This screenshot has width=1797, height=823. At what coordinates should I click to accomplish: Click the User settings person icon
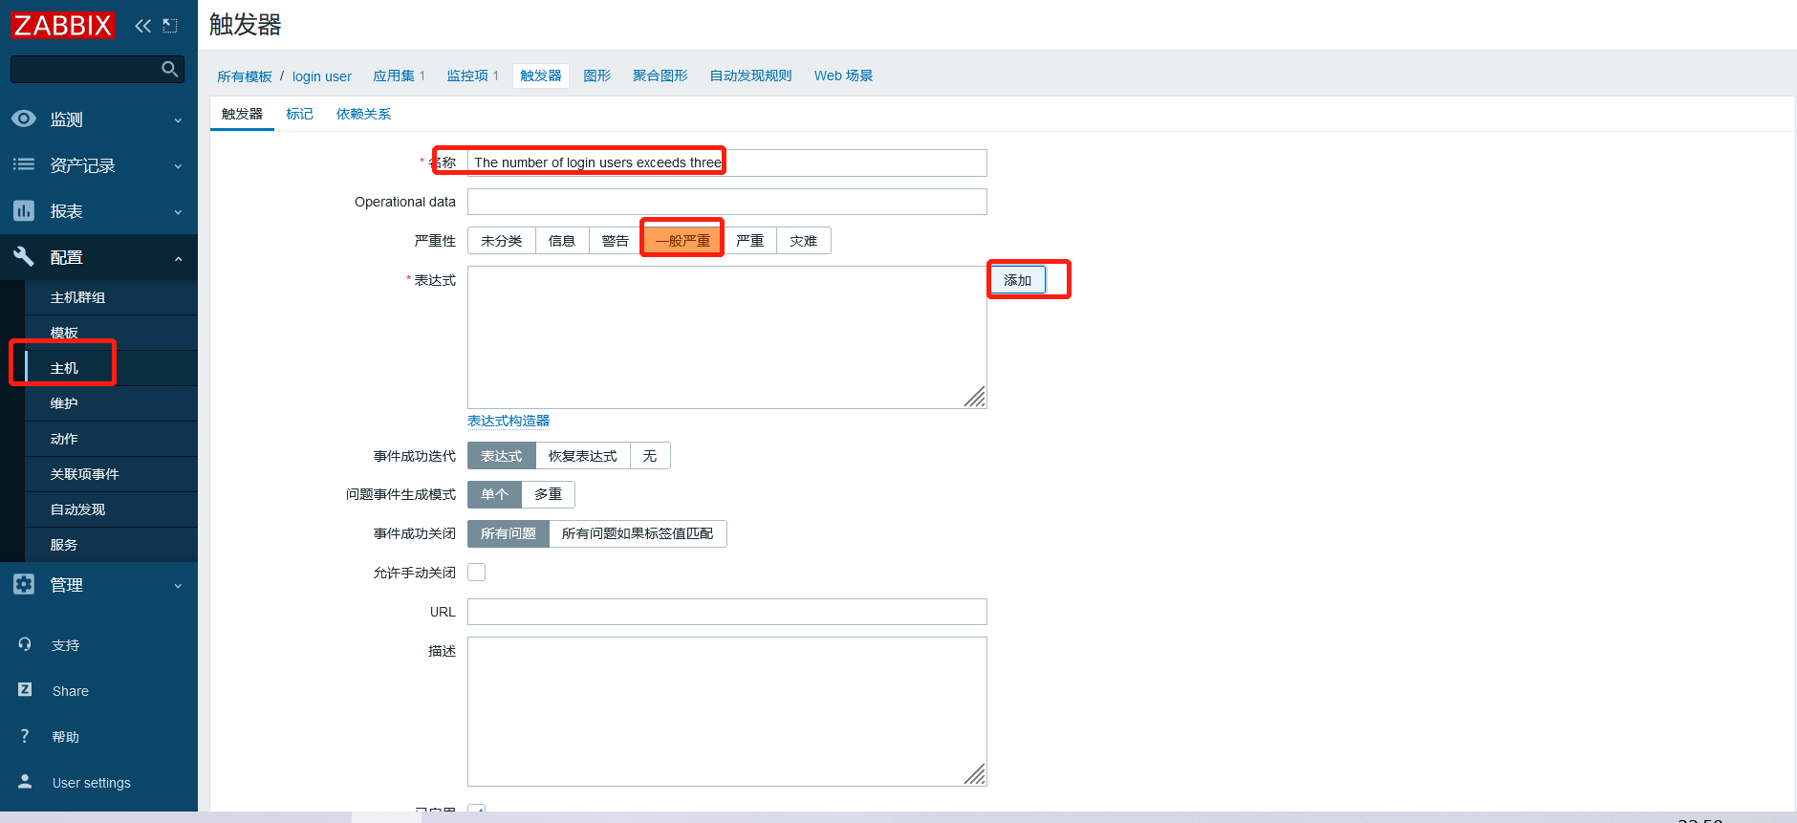point(25,781)
